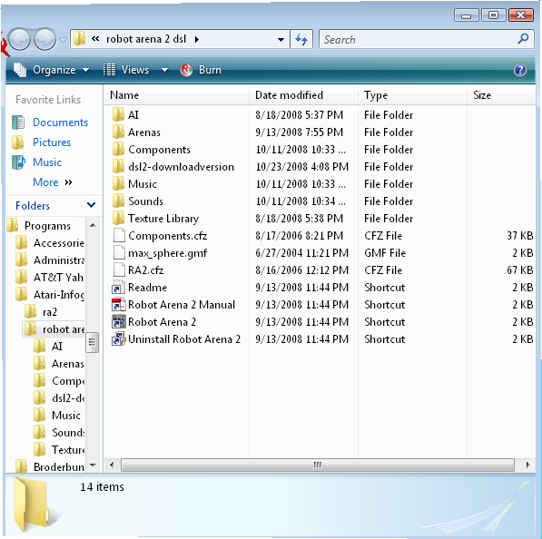Image resolution: width=542 pixels, height=539 pixels.
Task: Click the horizontal scrollbar left arrow
Action: [x=112, y=465]
